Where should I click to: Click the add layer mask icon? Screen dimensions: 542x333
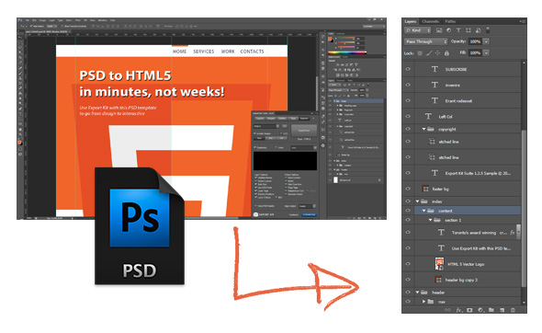(469, 310)
